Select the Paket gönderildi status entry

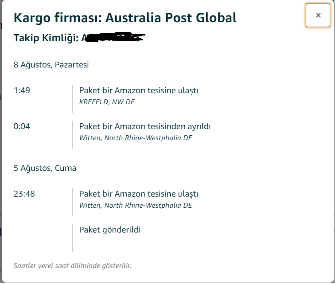click(109, 230)
